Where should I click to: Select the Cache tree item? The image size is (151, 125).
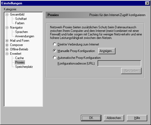tap(20, 58)
